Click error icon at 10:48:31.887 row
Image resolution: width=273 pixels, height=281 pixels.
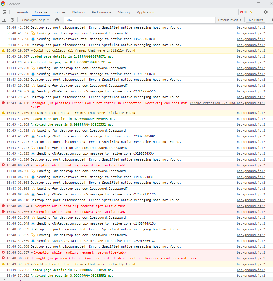point(3,252)
